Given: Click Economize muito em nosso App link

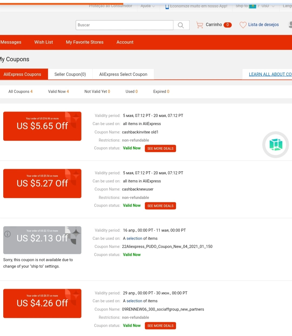Looking at the screenshot, I should [199, 6].
